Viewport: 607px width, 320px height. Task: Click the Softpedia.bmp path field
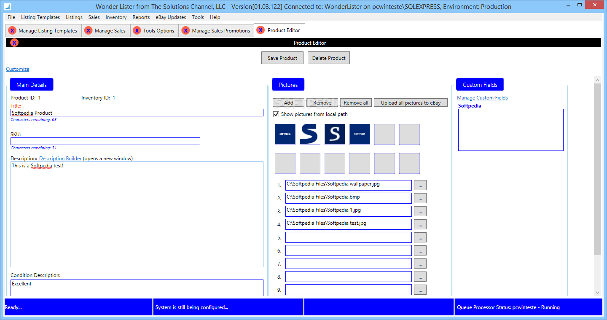coord(349,198)
